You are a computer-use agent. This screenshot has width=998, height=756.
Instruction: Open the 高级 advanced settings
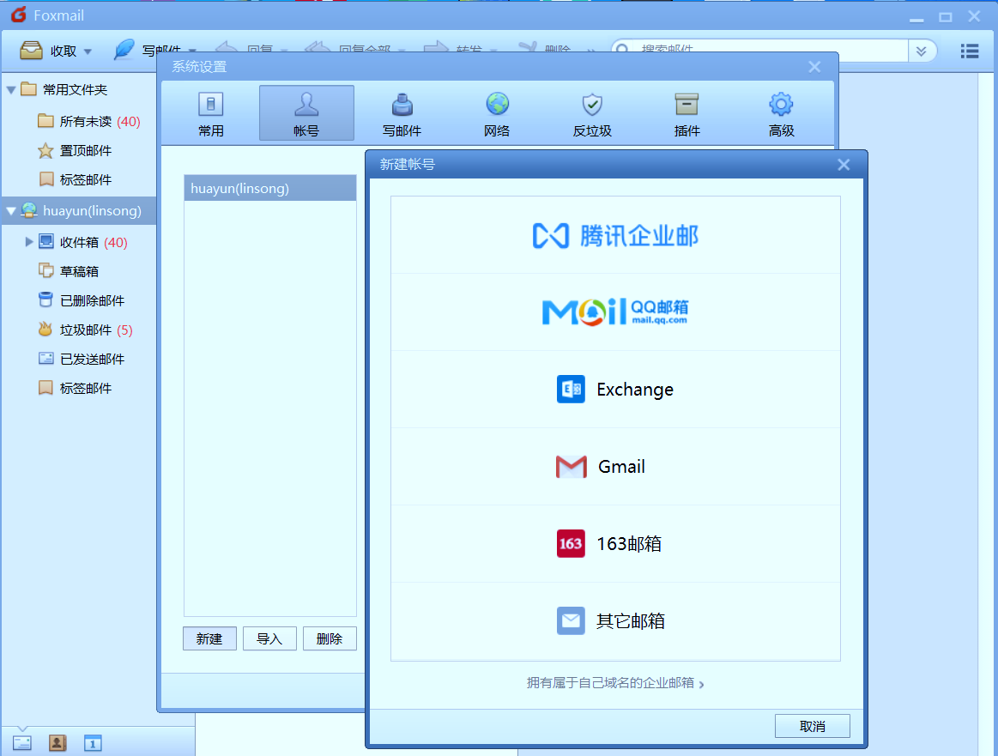(781, 112)
